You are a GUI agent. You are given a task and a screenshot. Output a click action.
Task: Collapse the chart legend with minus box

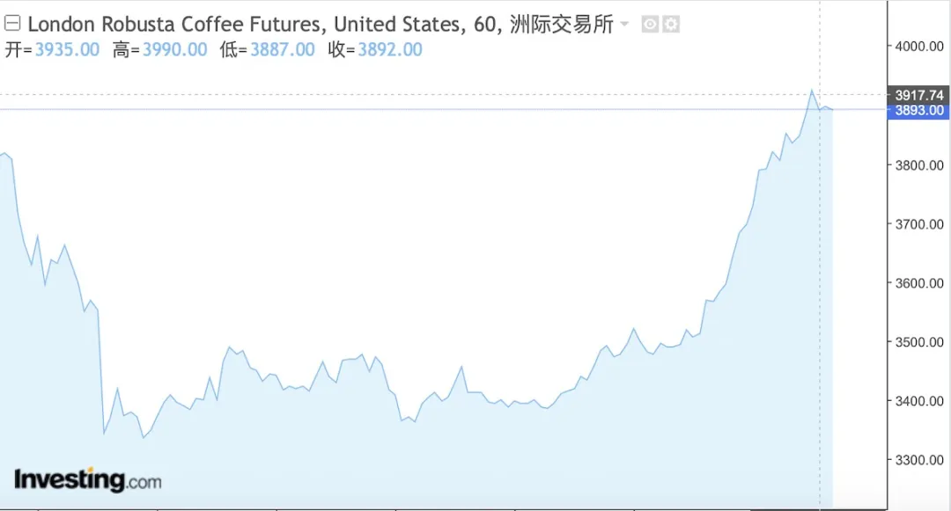click(x=12, y=24)
